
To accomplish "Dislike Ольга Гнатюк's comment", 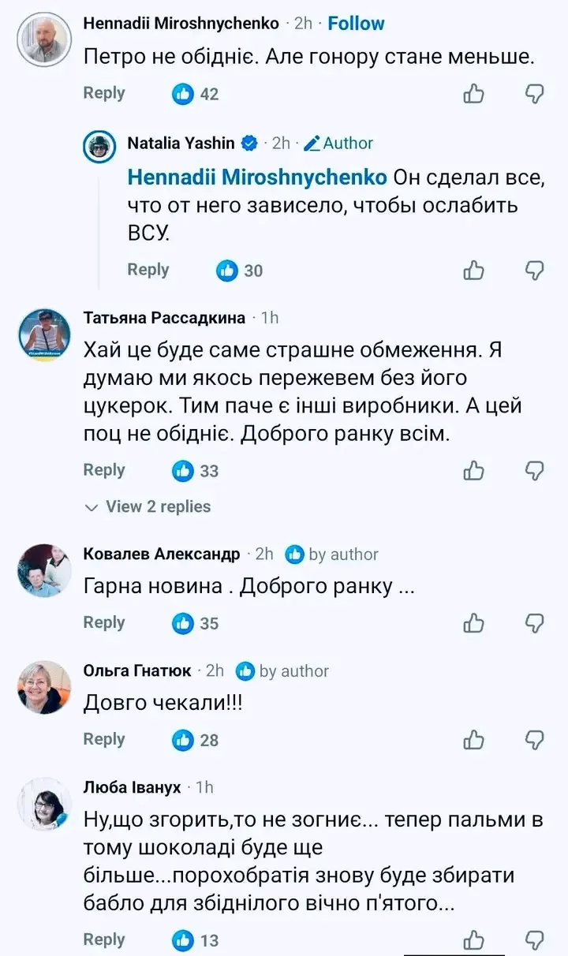I will click(x=535, y=740).
